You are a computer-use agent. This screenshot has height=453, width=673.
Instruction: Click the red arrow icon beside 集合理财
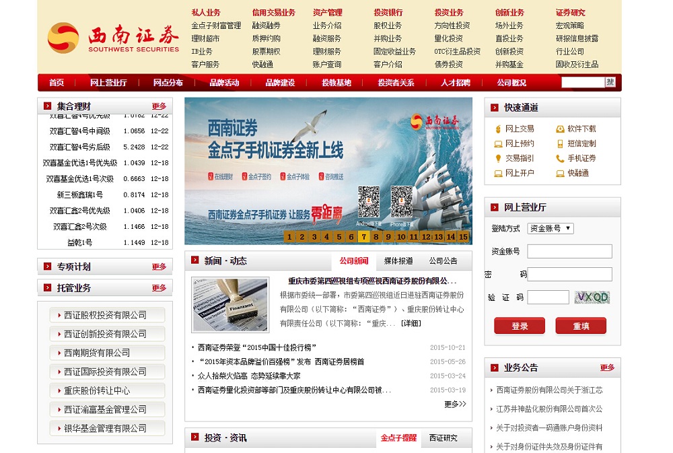(x=48, y=106)
